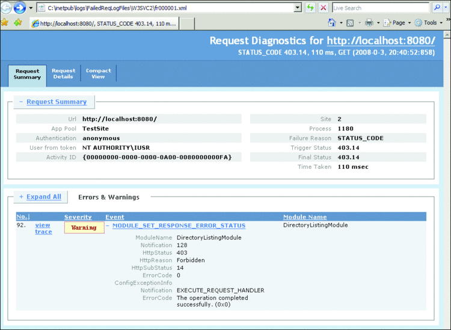Viewport: 451px width, 330px height.
Task: Click the browser Back arrow button
Action: [6, 8]
